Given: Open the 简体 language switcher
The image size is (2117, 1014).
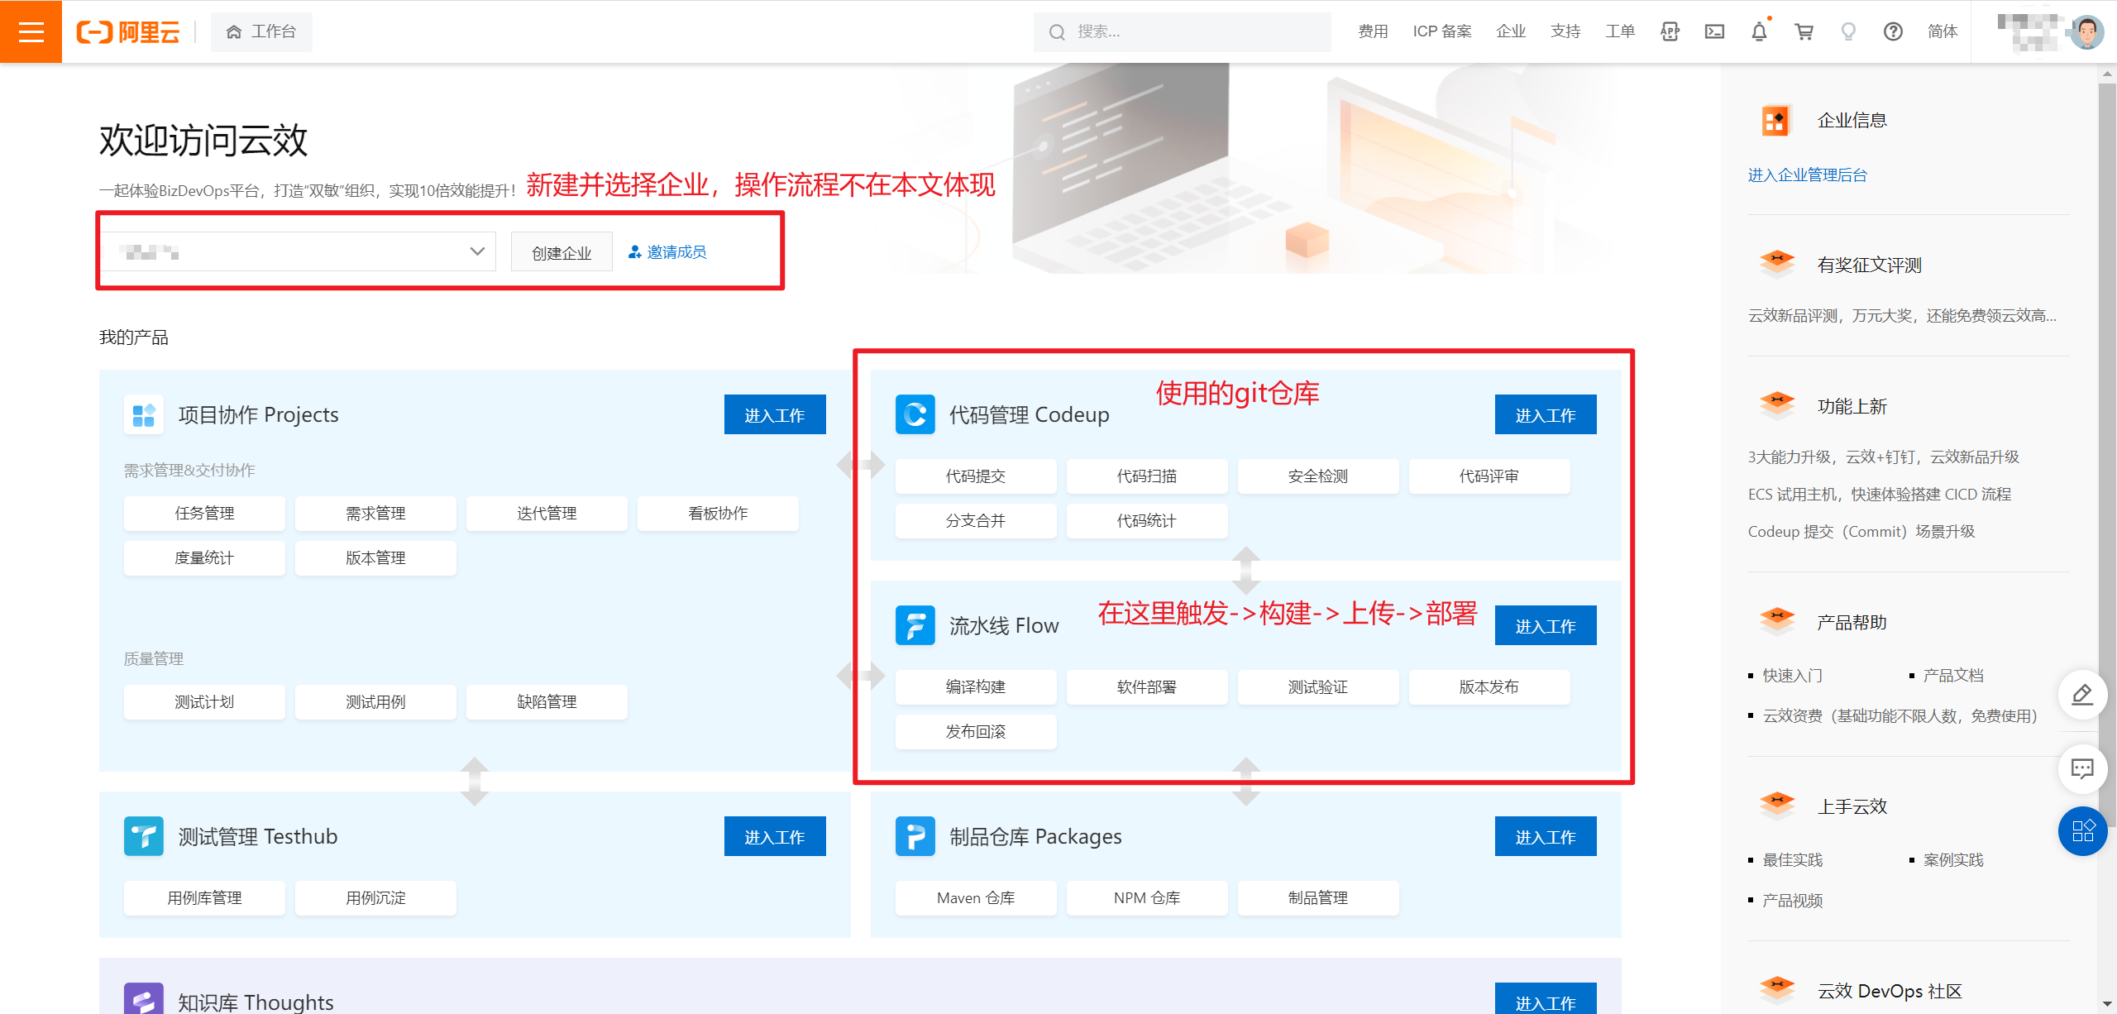Looking at the screenshot, I should [x=1943, y=31].
